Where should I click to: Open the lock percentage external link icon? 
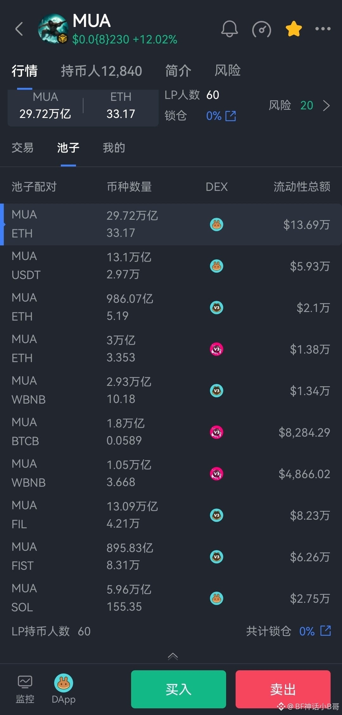tap(231, 116)
